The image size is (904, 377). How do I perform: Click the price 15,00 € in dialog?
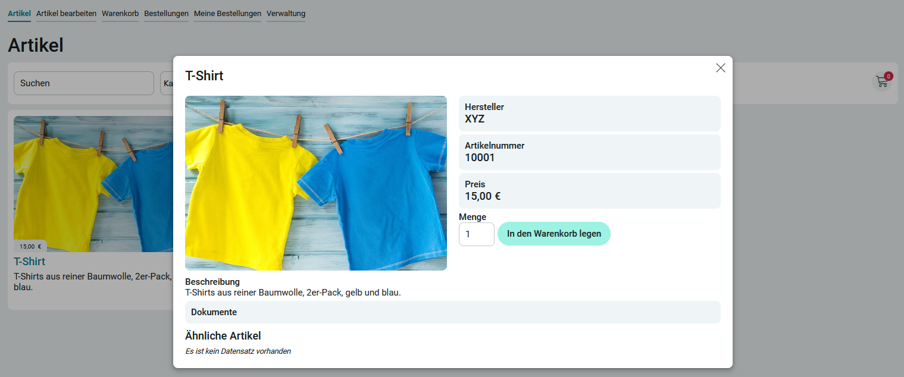pos(483,196)
